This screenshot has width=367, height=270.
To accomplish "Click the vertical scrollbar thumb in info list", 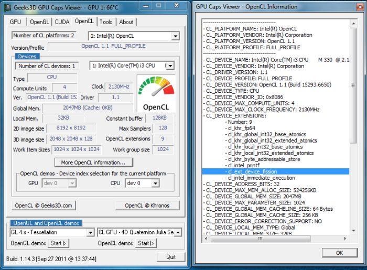I will click(353, 85).
